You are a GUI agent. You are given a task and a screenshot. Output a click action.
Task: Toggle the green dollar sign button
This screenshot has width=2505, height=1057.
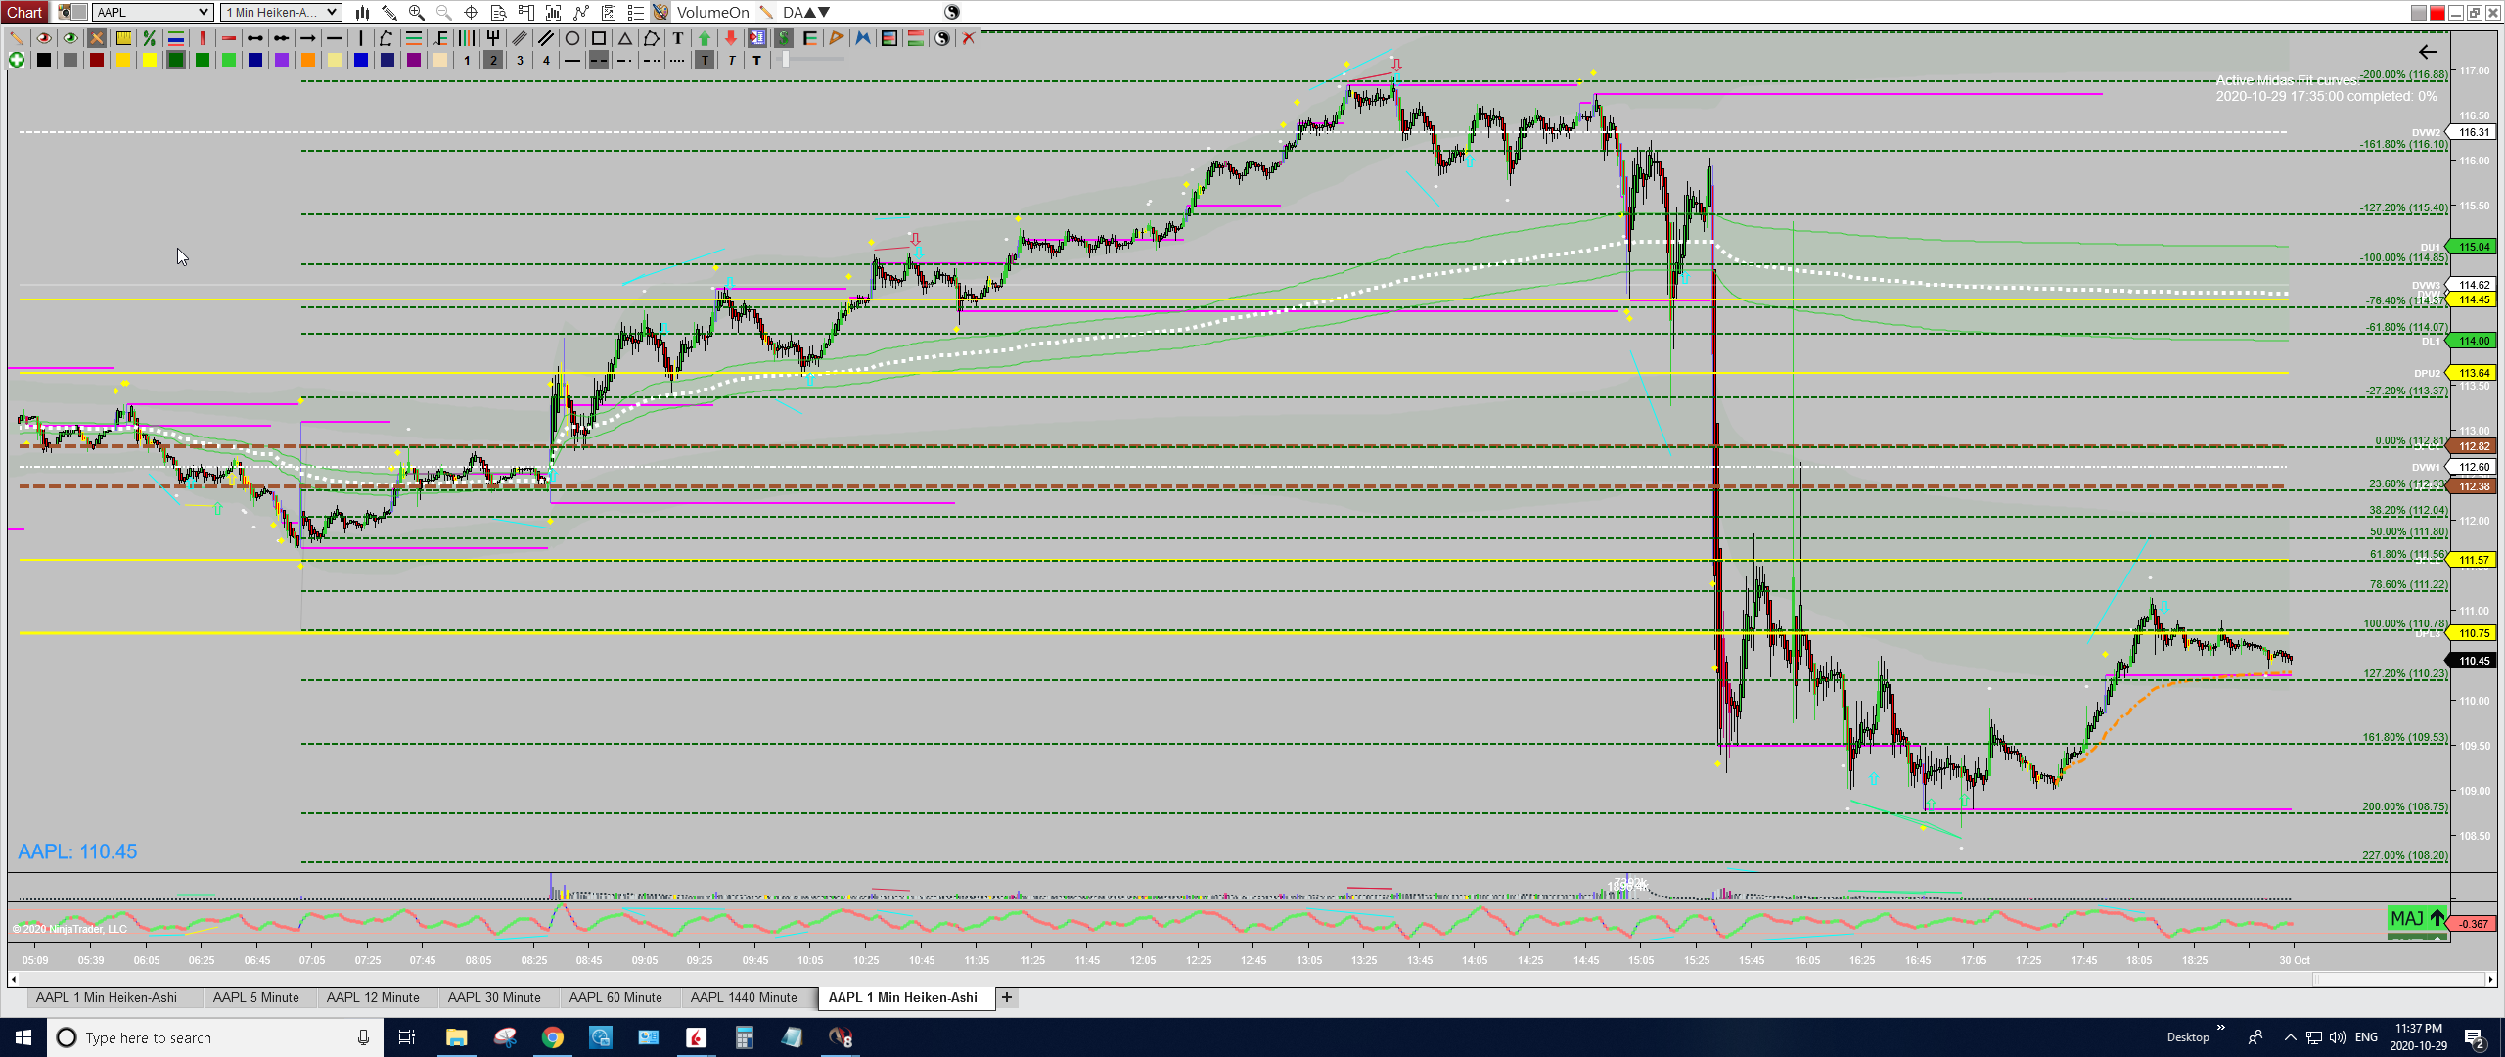[x=784, y=38]
